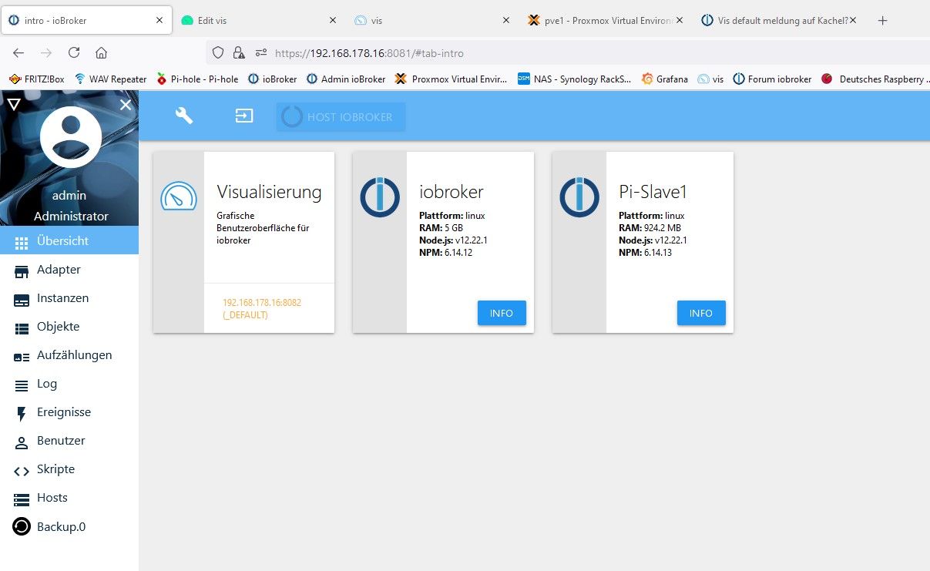930x571 pixels.
Task: Open the Skripte page
Action: pos(69,469)
